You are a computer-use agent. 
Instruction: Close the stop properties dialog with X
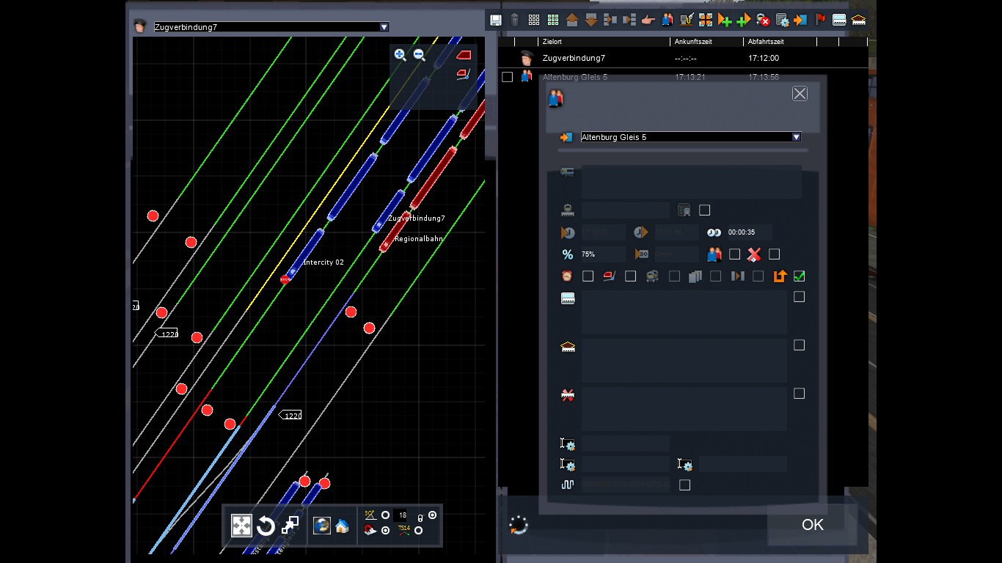point(800,93)
